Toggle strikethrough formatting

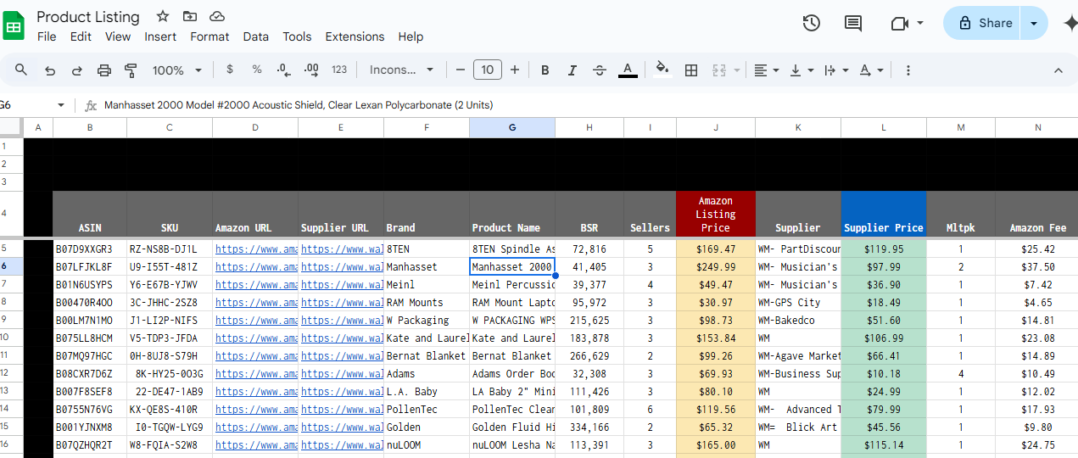pyautogui.click(x=600, y=70)
